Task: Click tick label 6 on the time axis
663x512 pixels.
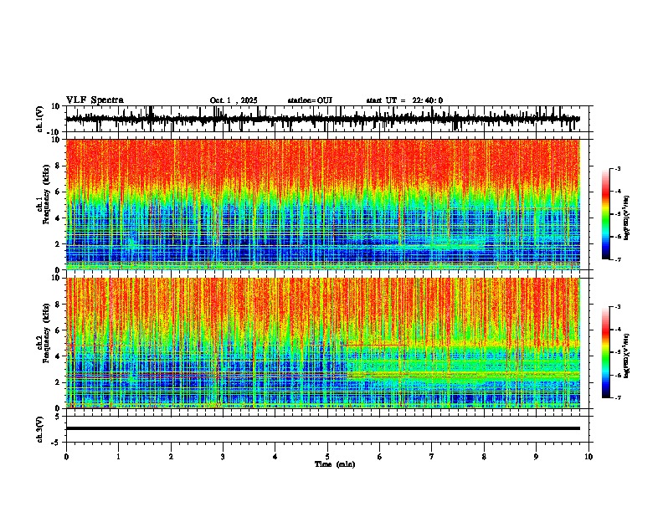Action: [x=380, y=457]
